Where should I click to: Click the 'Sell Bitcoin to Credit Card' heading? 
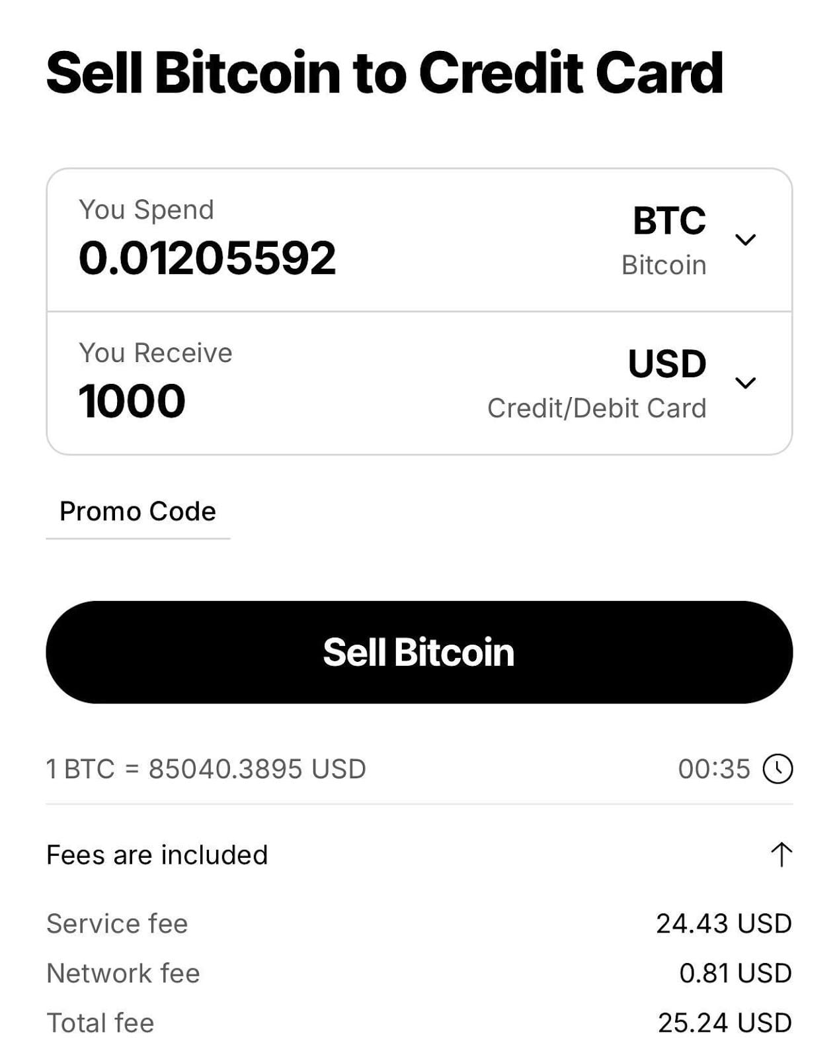click(385, 73)
